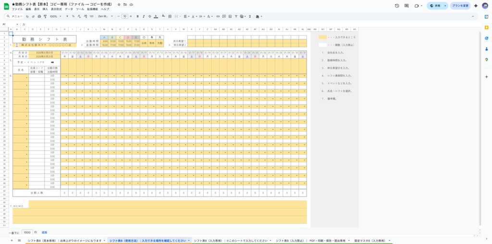492x244 pixels.
Task: Open the text wrapping dropdown
Action: click(202, 16)
